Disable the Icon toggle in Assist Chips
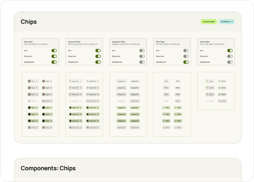 [230, 51]
